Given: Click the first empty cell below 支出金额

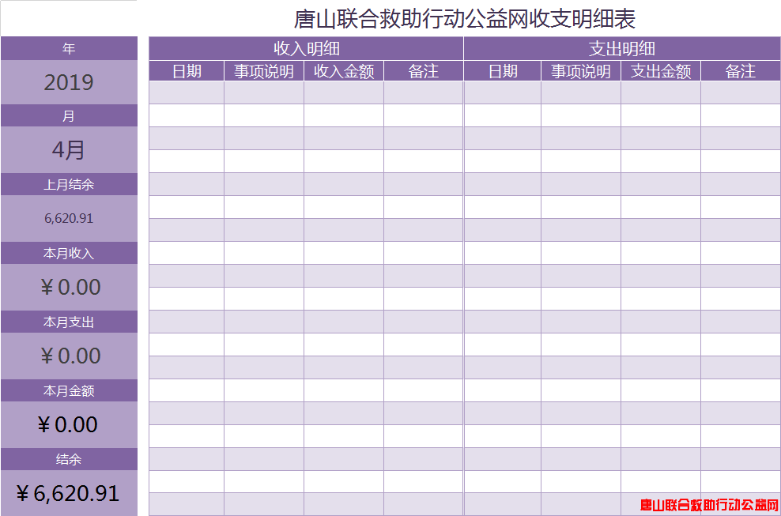Looking at the screenshot, I should coord(661,92).
